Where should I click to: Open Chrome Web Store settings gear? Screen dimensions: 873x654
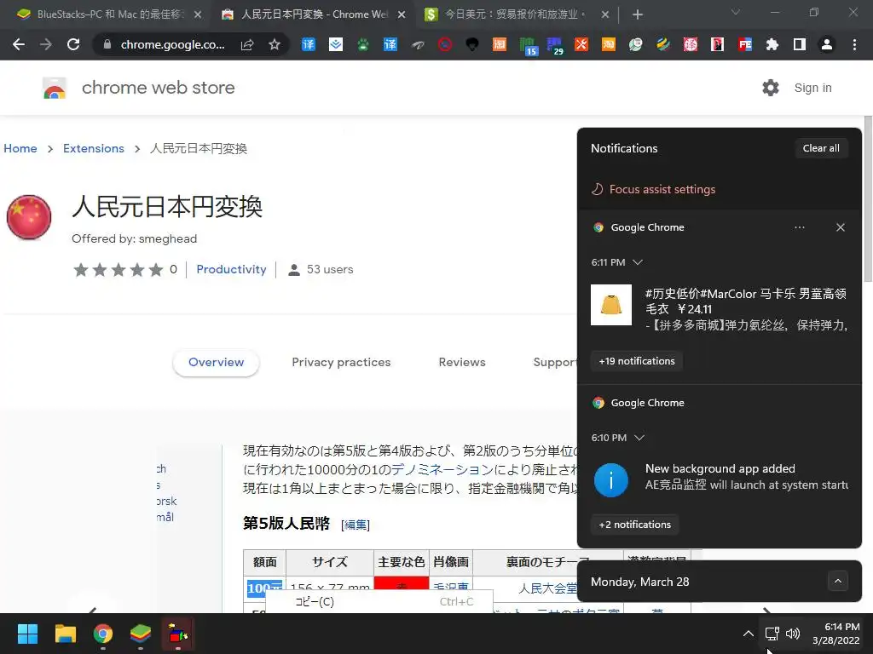[771, 88]
